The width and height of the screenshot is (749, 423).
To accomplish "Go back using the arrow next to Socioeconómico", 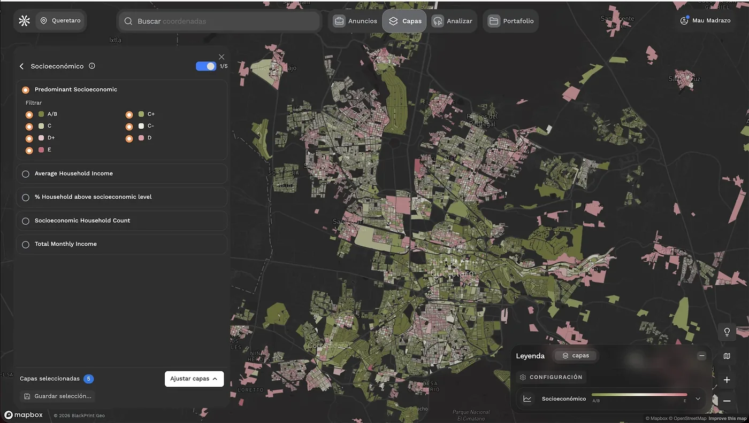I will pyautogui.click(x=22, y=66).
